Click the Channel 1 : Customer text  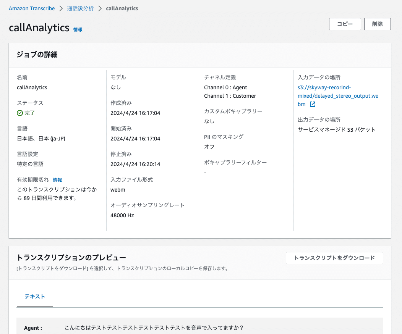230,96
